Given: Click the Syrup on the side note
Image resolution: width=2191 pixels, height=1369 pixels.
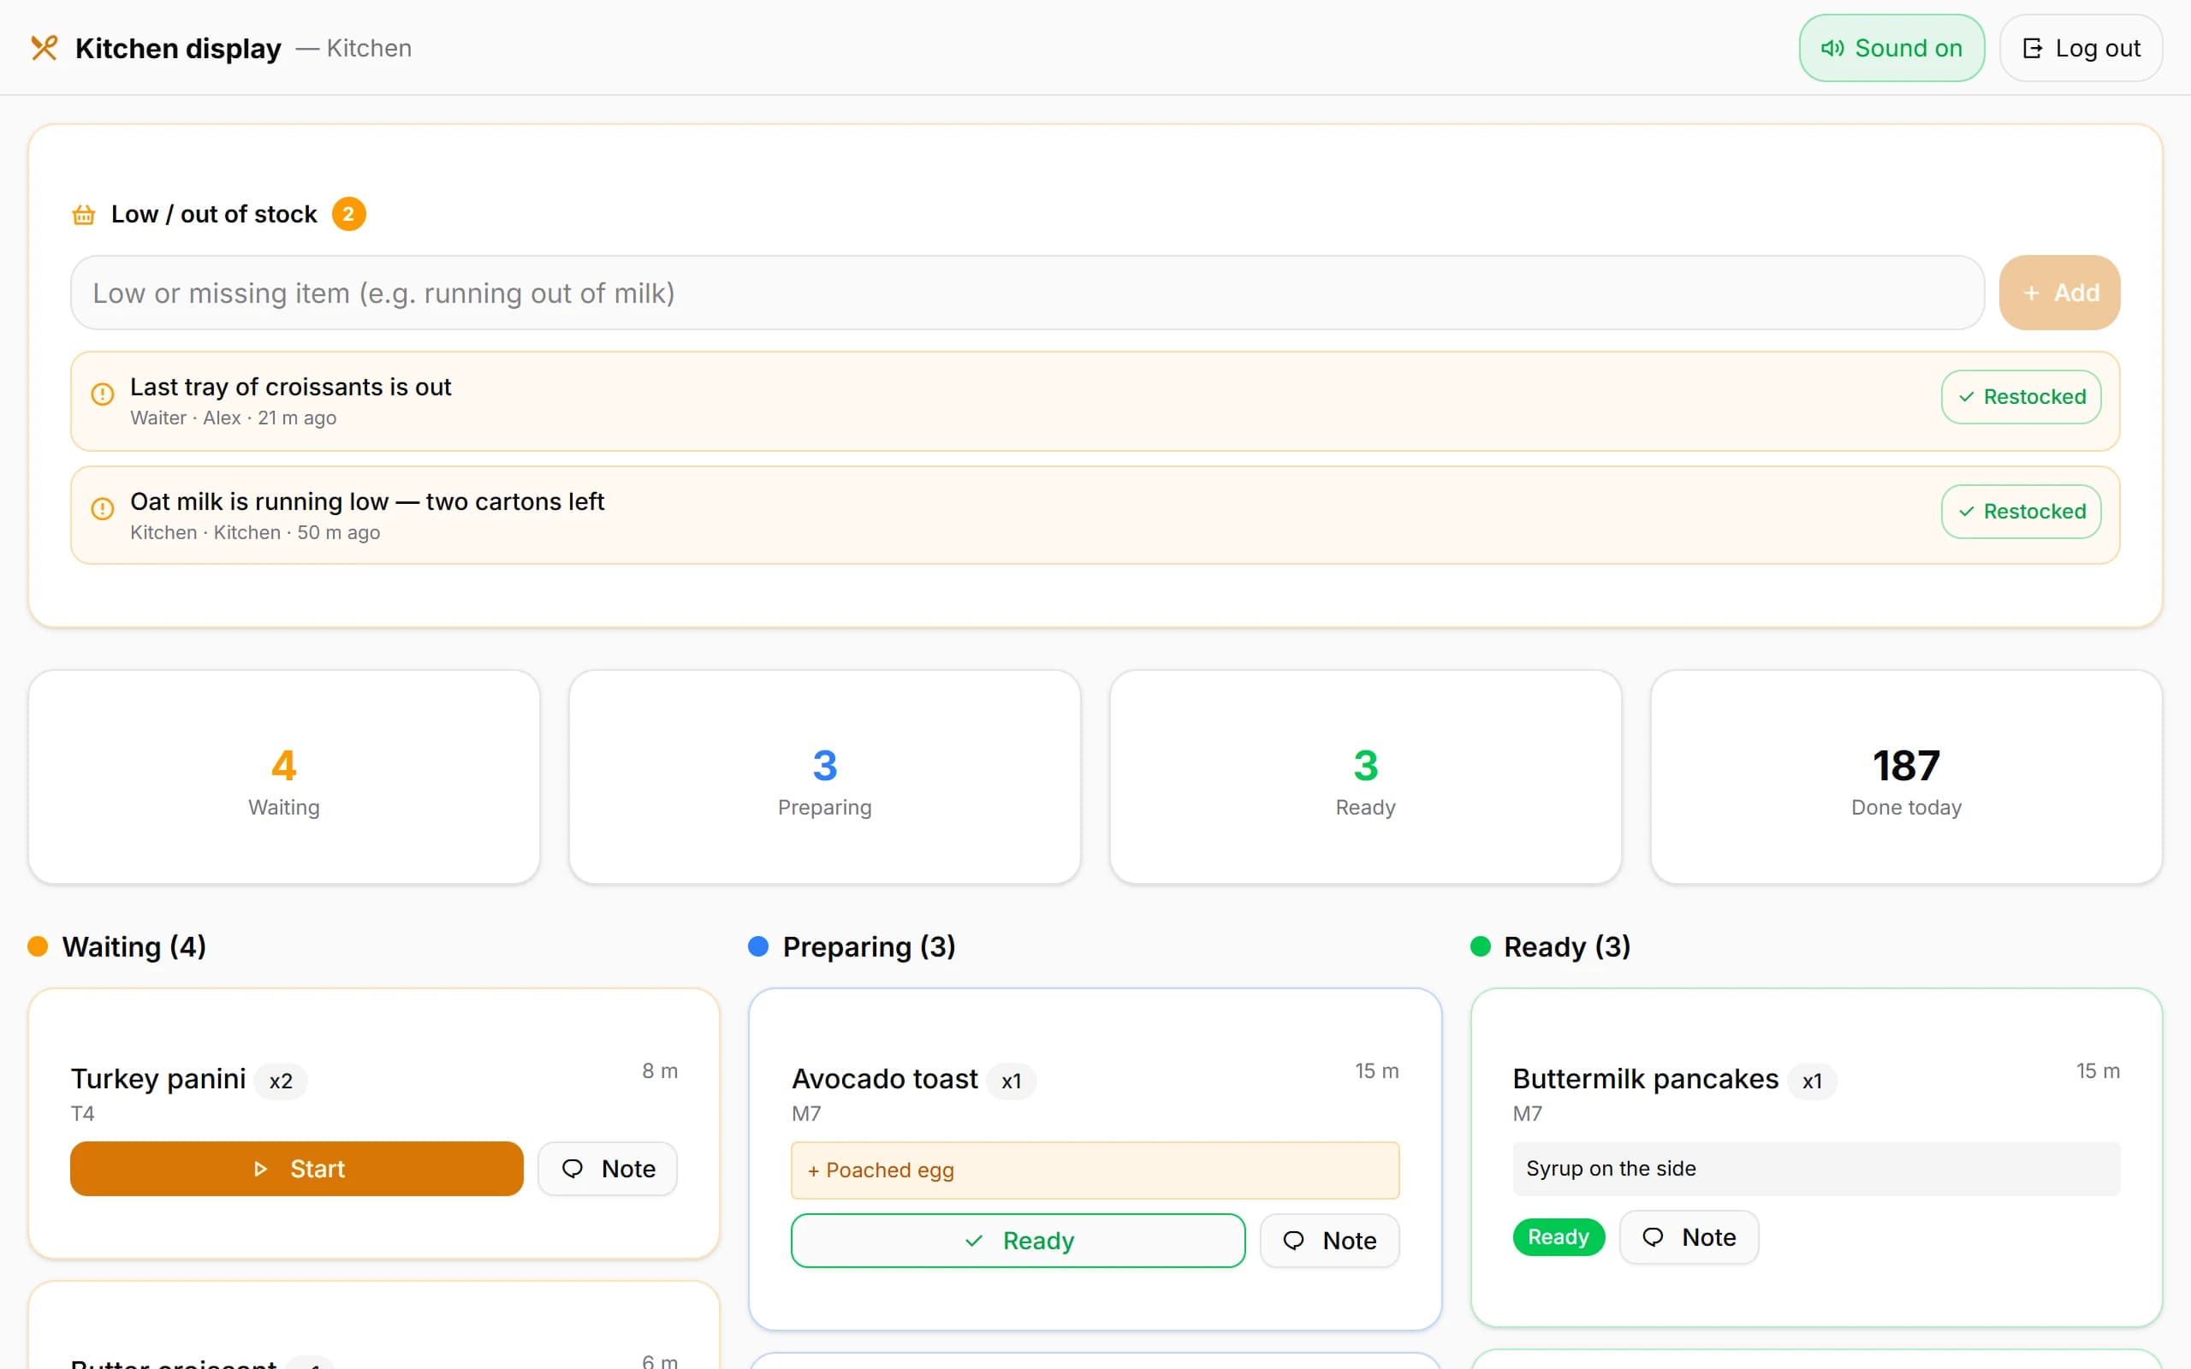Looking at the screenshot, I should [1816, 1169].
